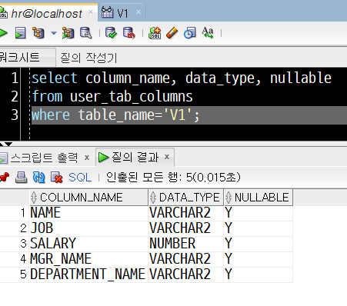Click the Y nullable cell in the SALARY row
The width and height of the screenshot is (347, 306).
[x=258, y=244]
